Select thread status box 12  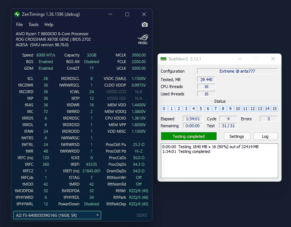(x=253, y=109)
